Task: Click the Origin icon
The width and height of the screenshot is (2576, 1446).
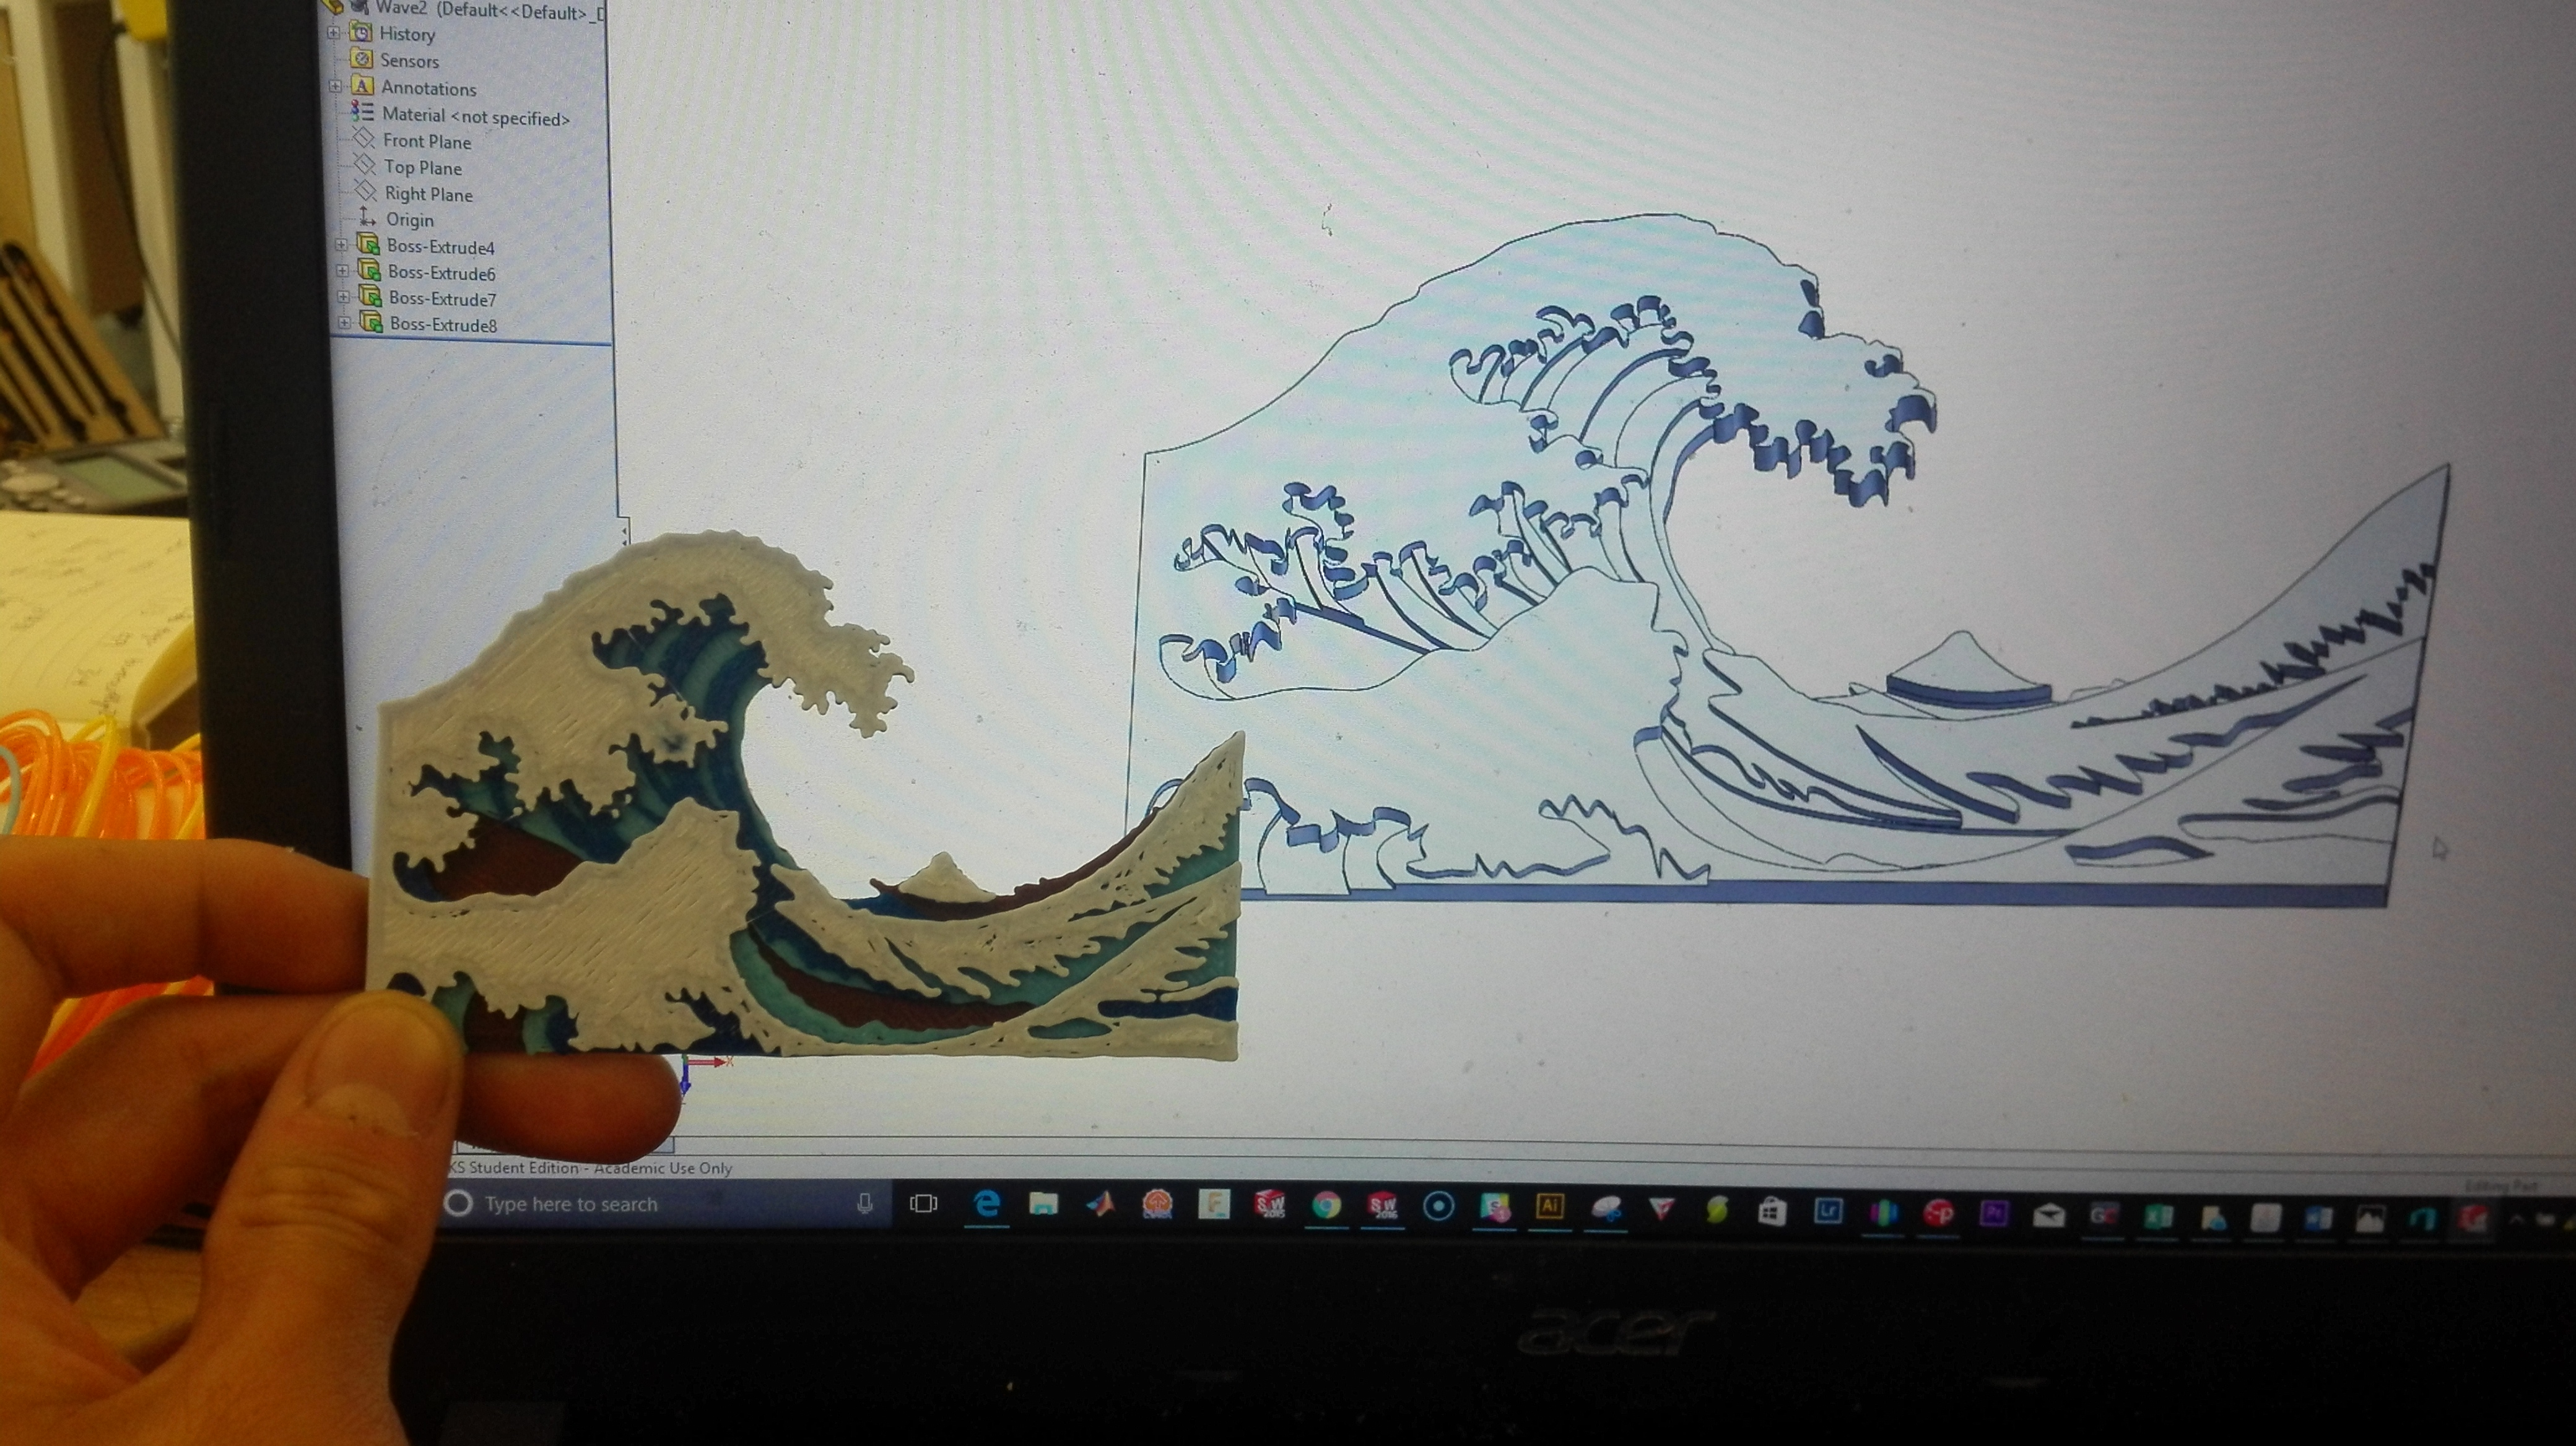Action: click(368, 217)
